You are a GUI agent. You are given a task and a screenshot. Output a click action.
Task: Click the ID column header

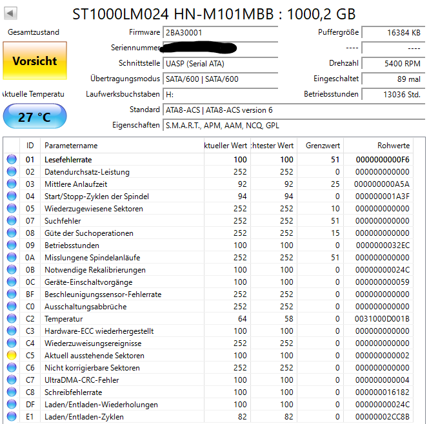pyautogui.click(x=30, y=146)
